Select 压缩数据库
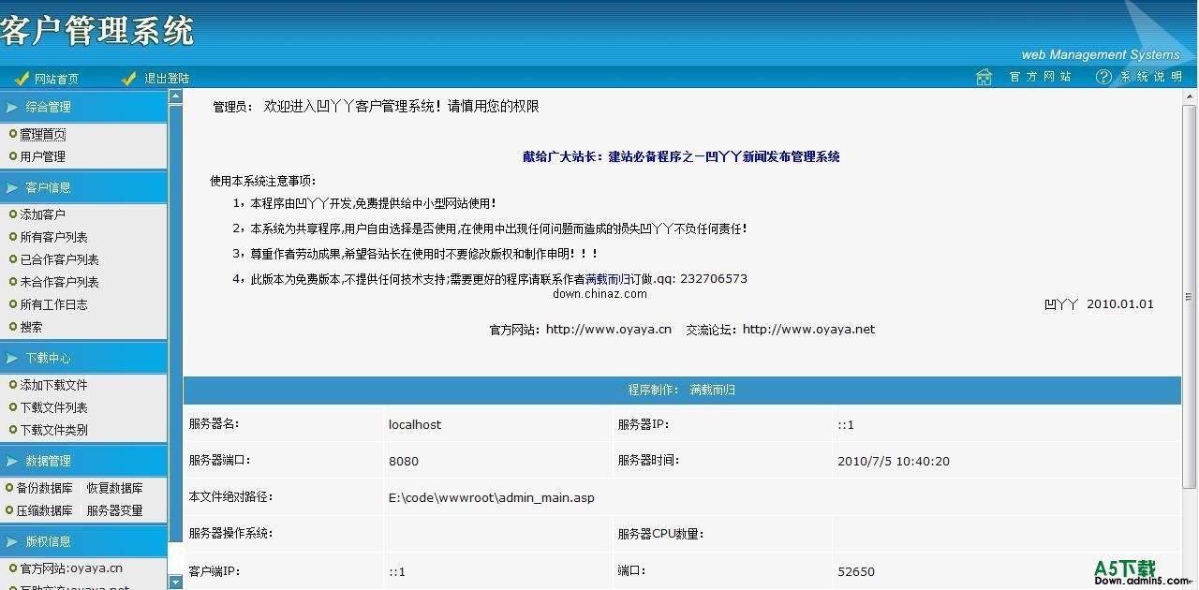Image resolution: width=1199 pixels, height=590 pixels. point(45,510)
